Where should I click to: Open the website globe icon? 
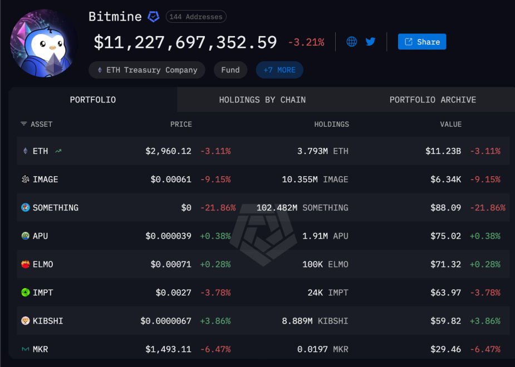point(351,41)
